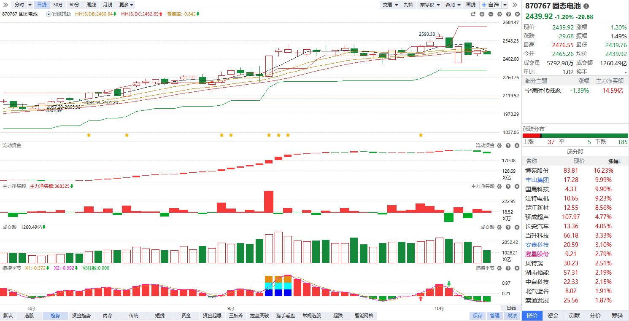Image resolution: width=629 pixels, height=321 pixels.
Task: Click the zoom-in plus icon on main chart
Action: 482,14
